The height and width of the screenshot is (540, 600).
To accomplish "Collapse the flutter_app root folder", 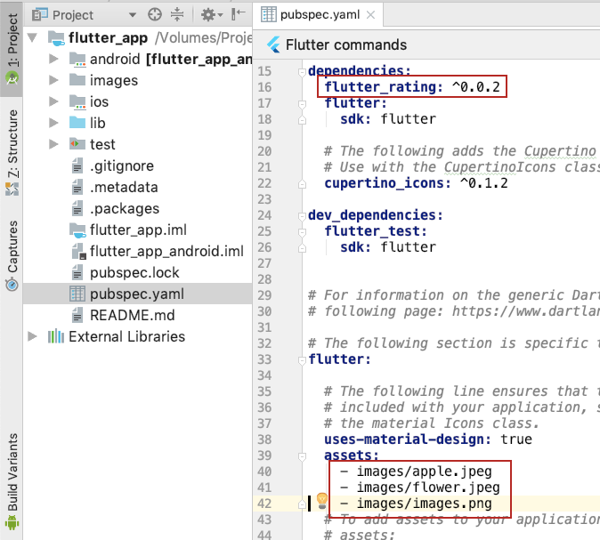I will [x=33, y=37].
